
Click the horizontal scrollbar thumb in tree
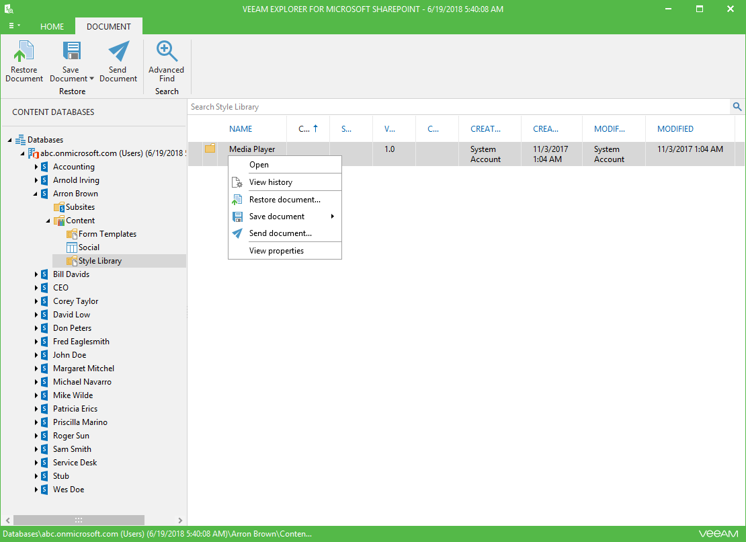click(79, 520)
